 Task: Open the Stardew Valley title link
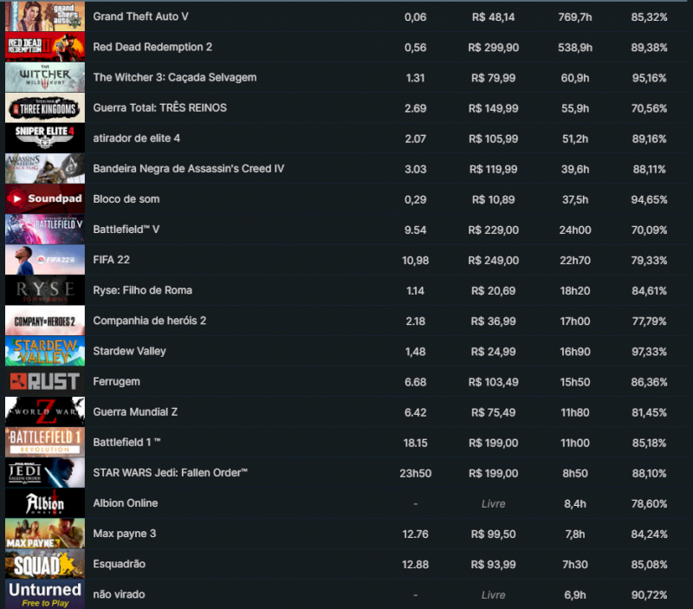(x=129, y=352)
